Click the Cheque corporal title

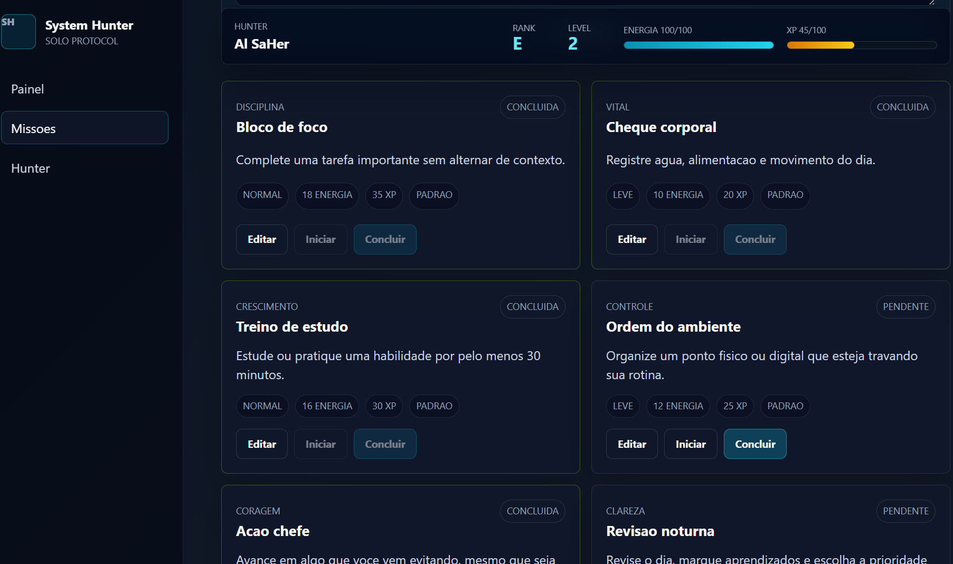(661, 127)
